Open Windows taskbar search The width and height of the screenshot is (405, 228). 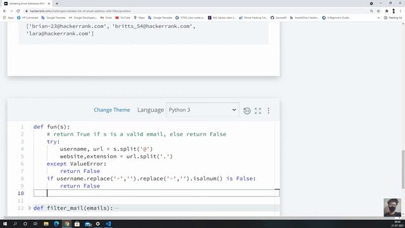(15, 224)
